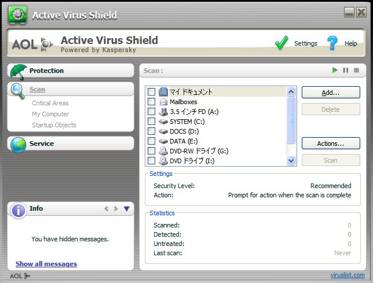Click the DVD-RW (G:) disc icon
This screenshot has height=283, width=373.
pos(163,151)
